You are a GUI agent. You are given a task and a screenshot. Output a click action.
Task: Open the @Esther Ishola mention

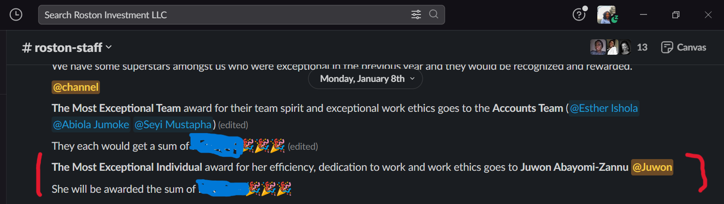(603, 109)
